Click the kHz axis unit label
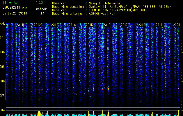Viewport: 183px width, 116px height. click(3, 23)
